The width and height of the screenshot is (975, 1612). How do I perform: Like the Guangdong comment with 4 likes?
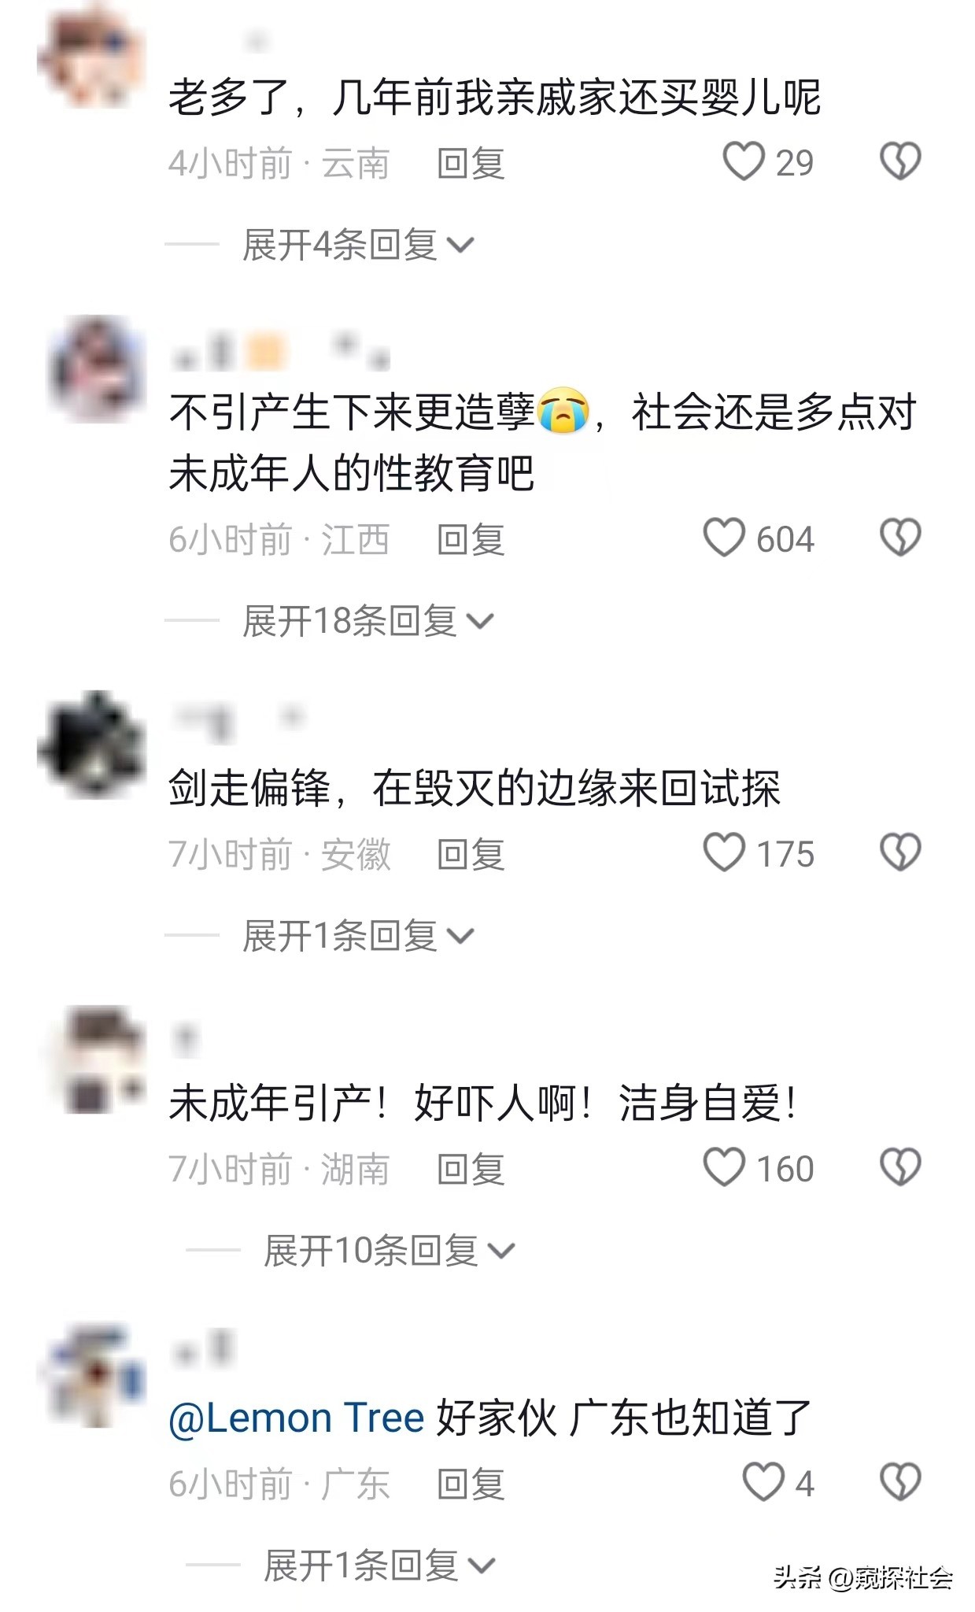pyautogui.click(x=763, y=1483)
